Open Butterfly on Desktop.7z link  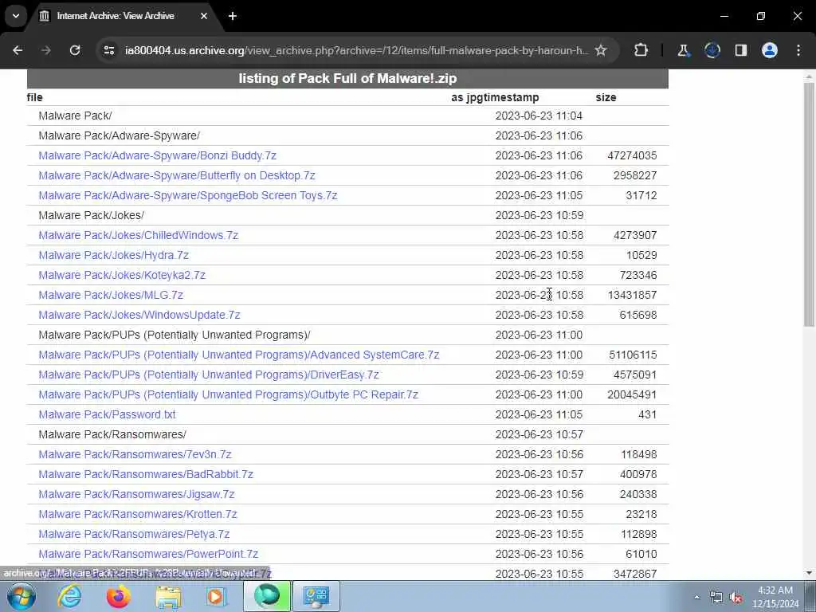tap(177, 175)
